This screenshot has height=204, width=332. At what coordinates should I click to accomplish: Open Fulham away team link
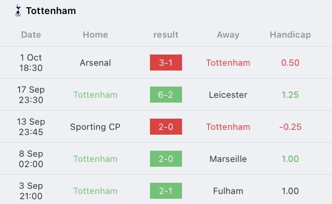[228, 191]
